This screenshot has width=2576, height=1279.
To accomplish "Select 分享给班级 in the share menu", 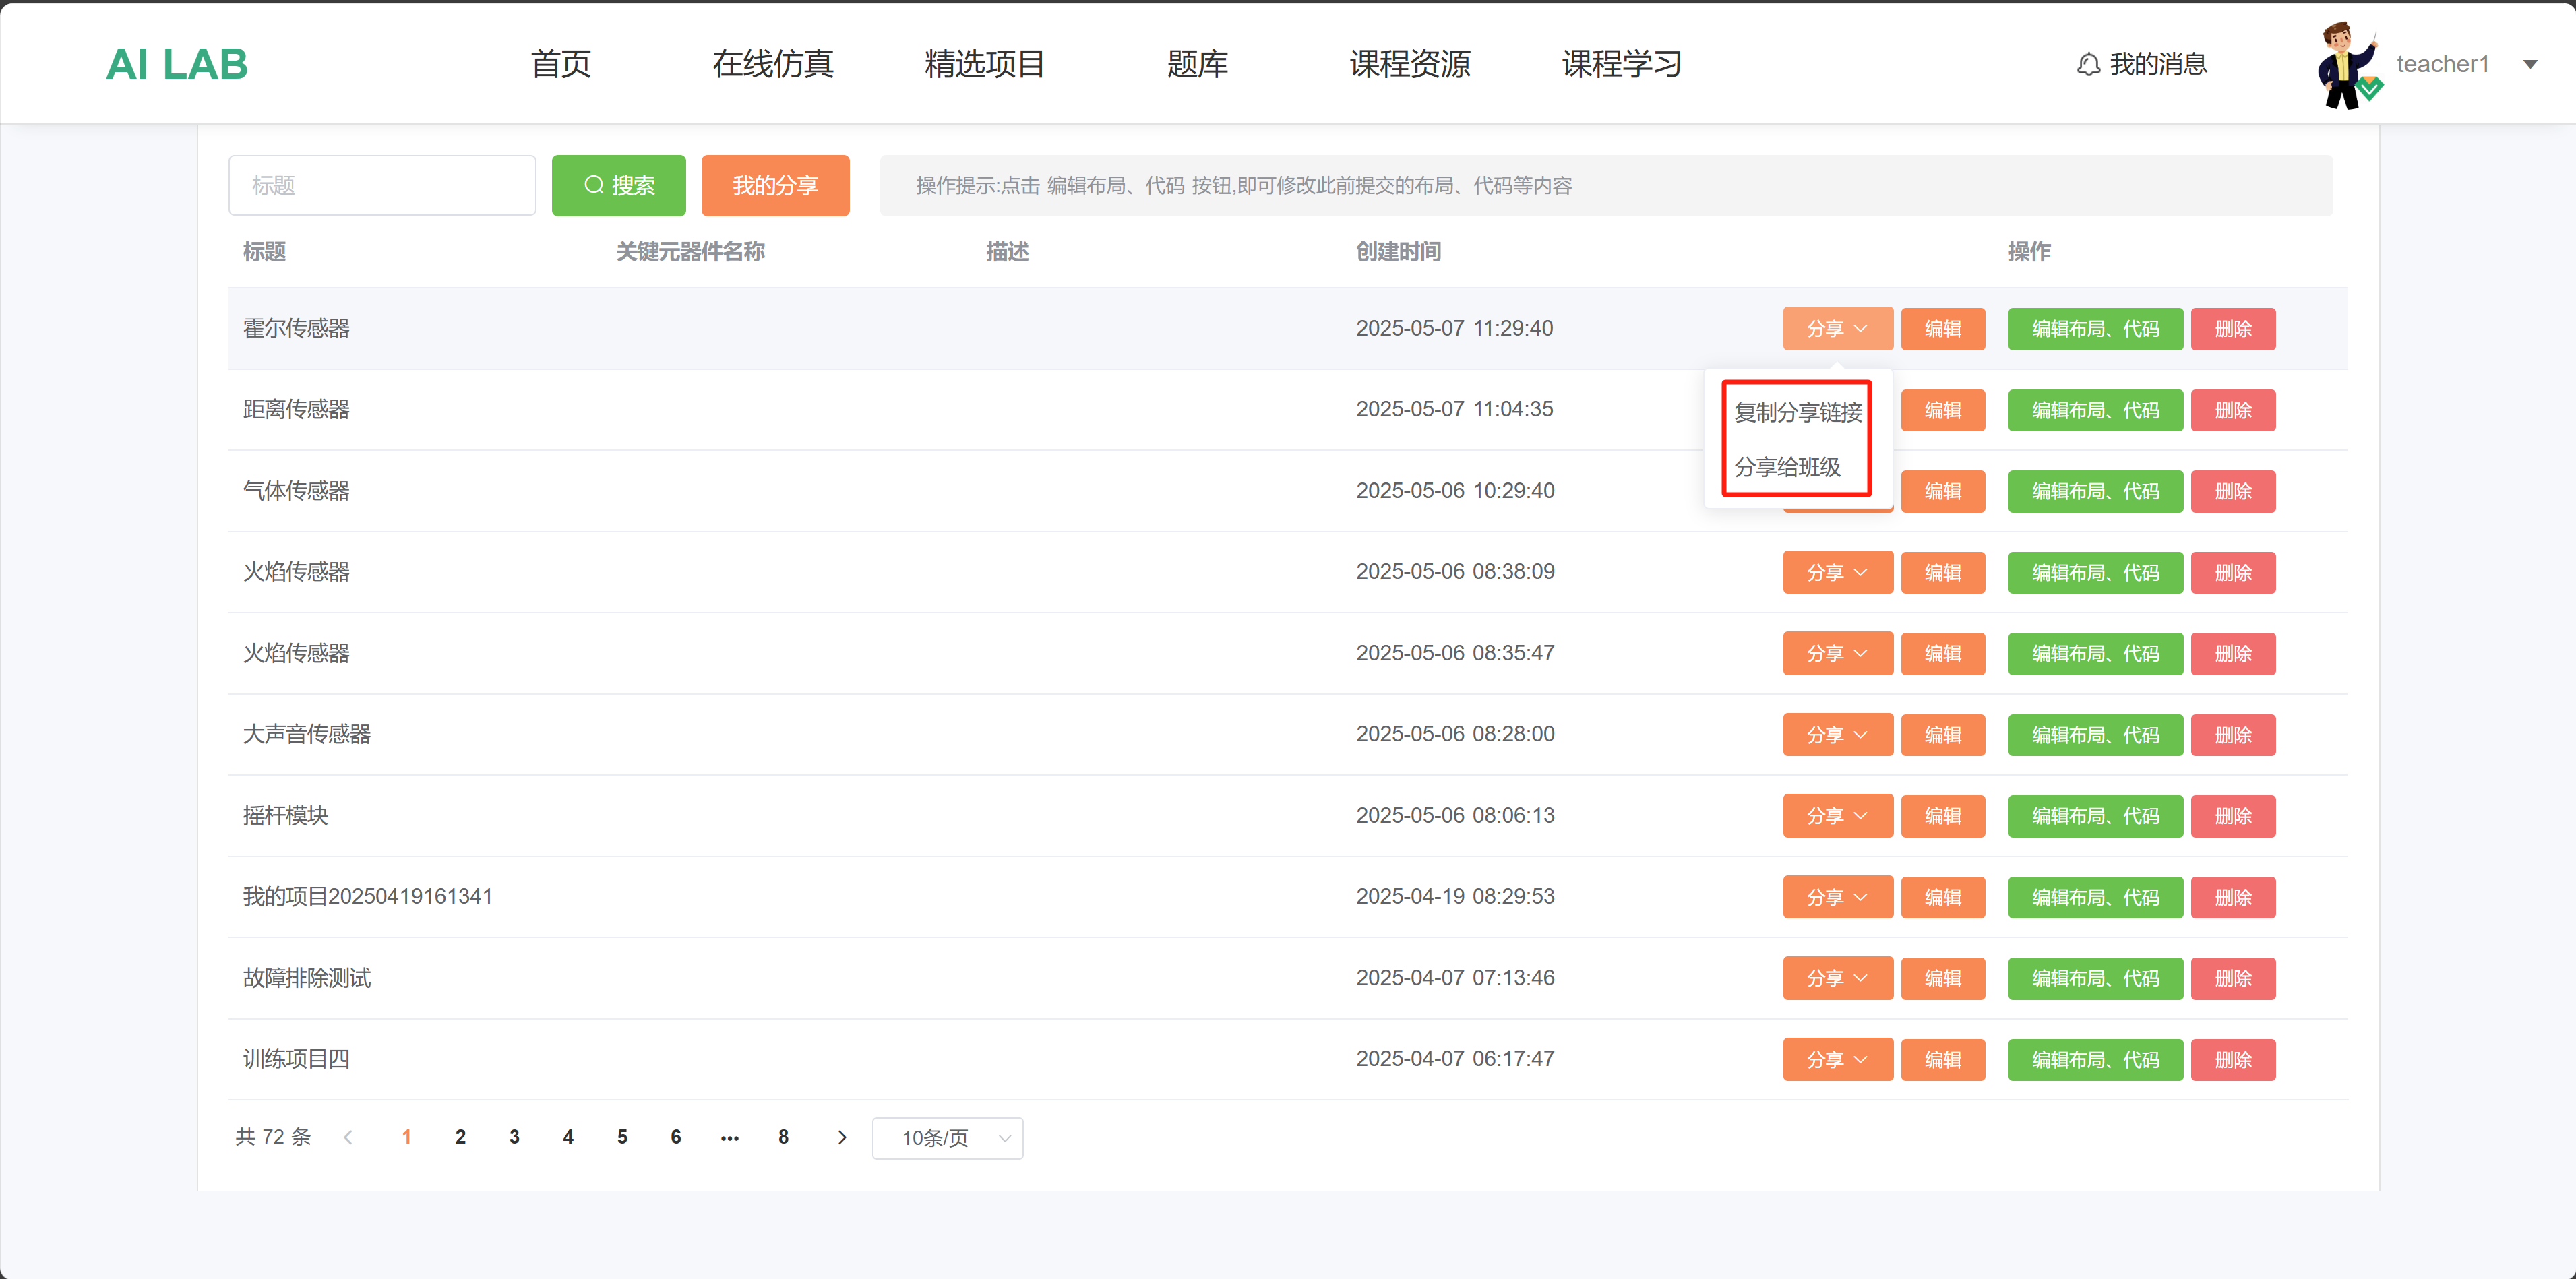I will 1787,467.
